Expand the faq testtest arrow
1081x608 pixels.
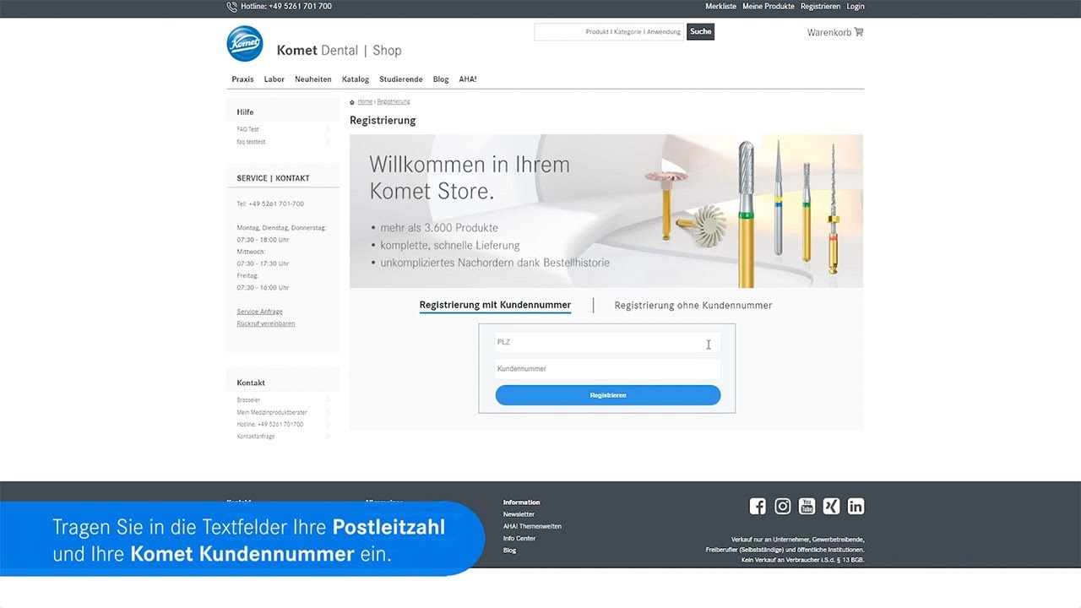click(x=328, y=142)
